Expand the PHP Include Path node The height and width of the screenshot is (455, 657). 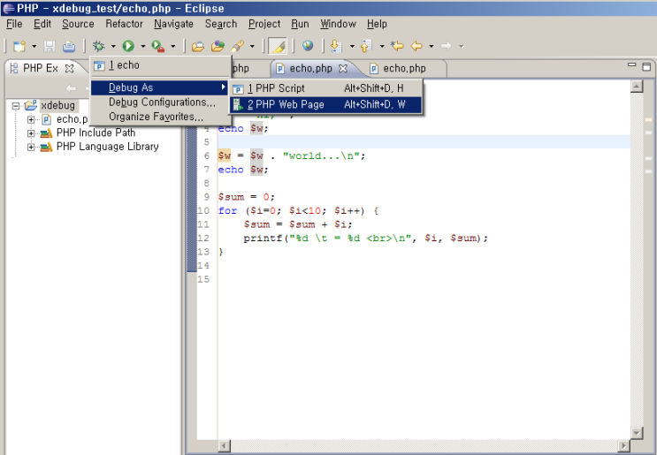coord(31,133)
